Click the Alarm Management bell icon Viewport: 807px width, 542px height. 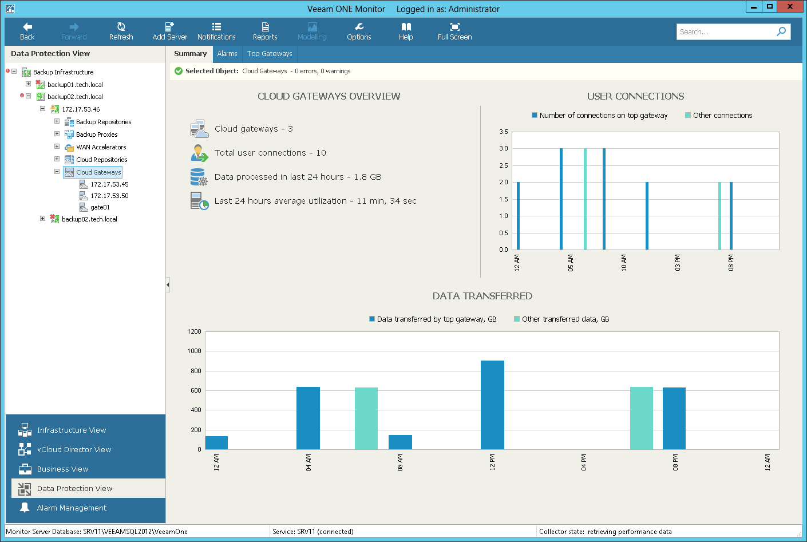click(x=25, y=508)
